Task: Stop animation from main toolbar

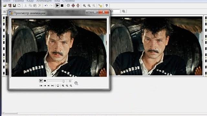Action: coord(62,5)
